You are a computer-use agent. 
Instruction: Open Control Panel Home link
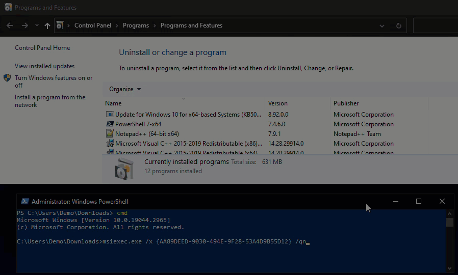point(42,48)
